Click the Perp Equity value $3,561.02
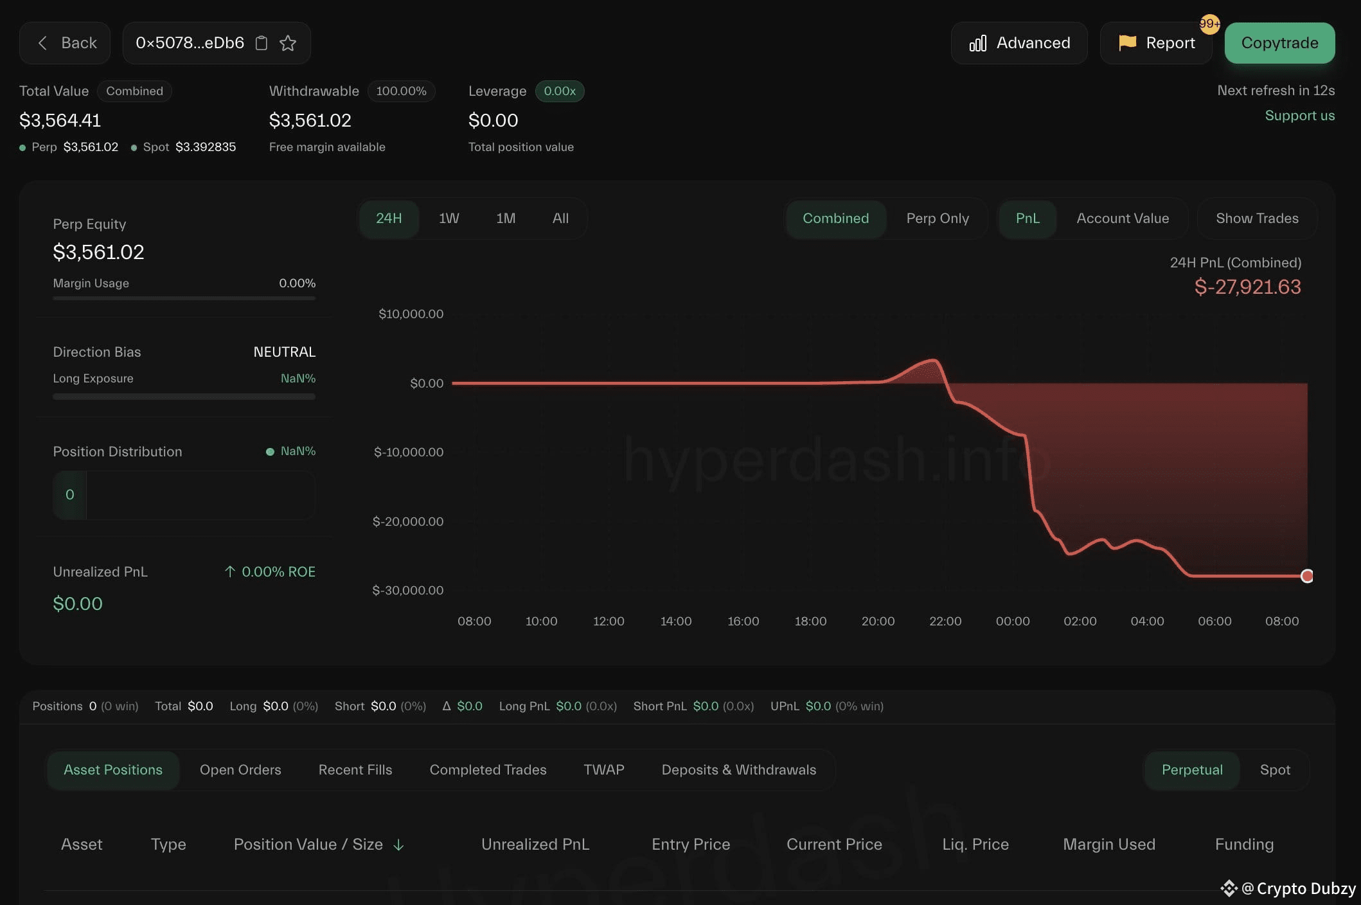 coord(98,252)
